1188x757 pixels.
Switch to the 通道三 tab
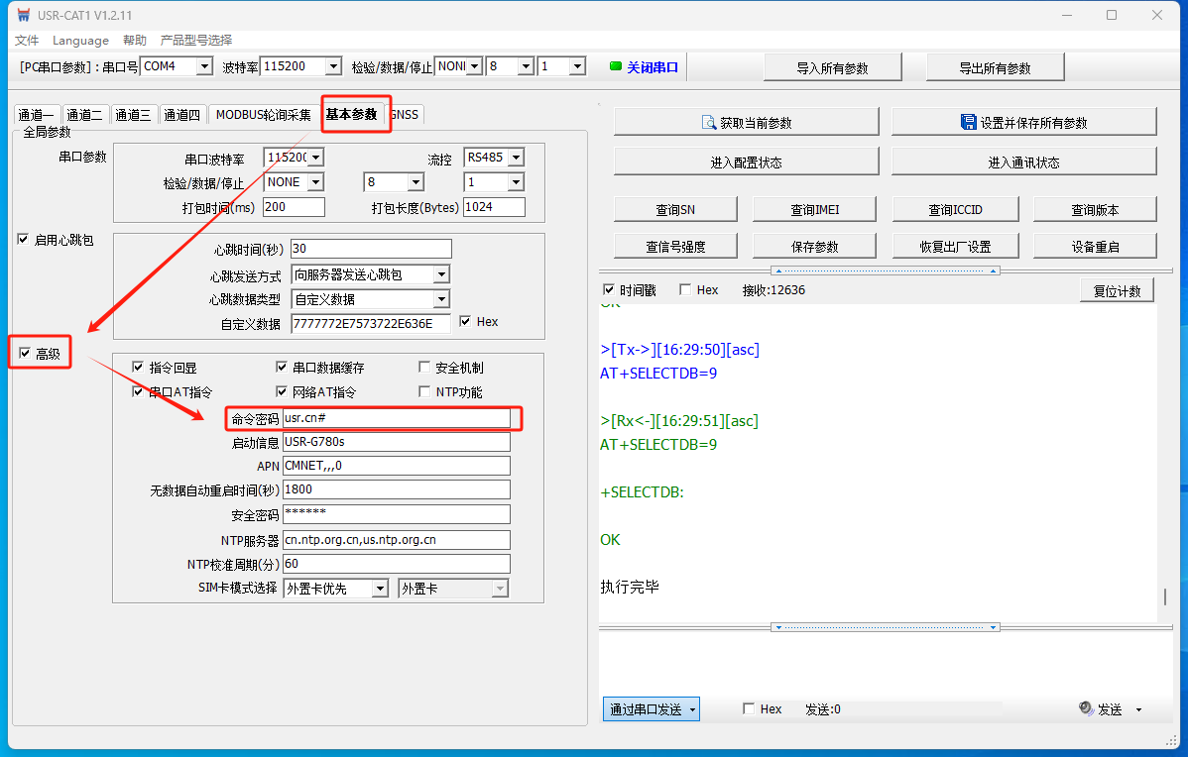133,115
